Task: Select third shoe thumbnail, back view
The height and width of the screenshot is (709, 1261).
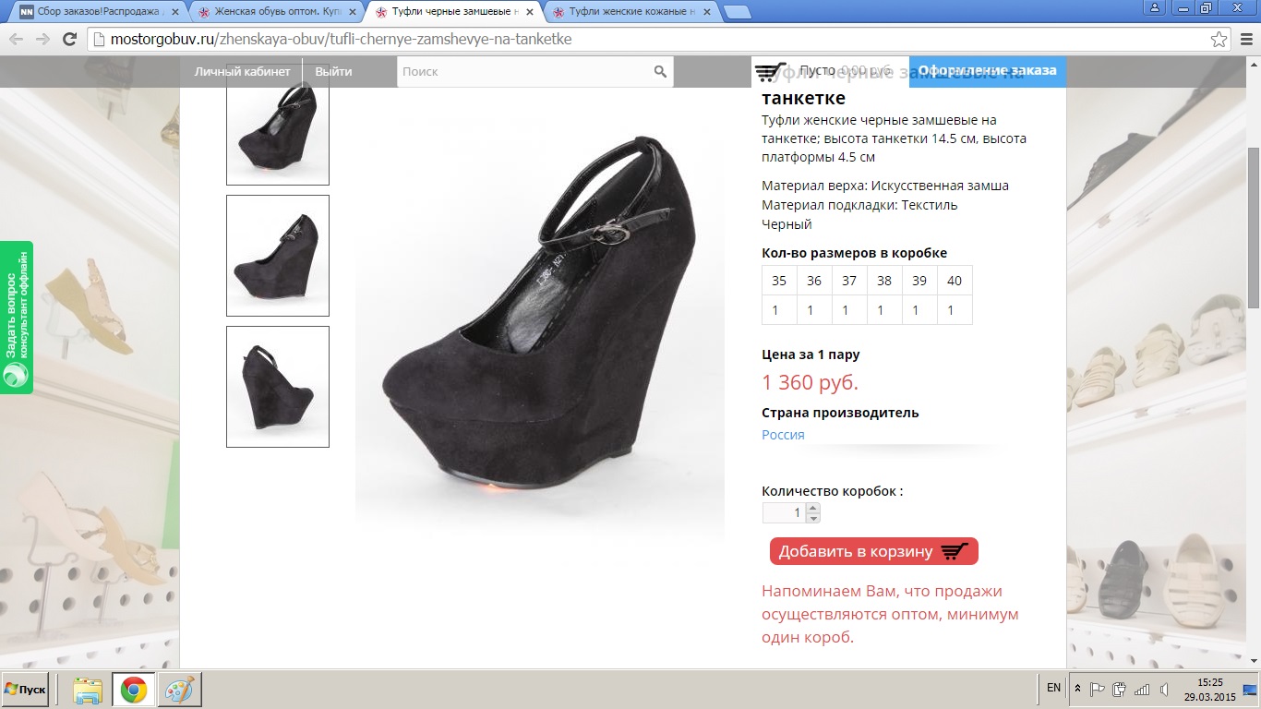Action: (278, 387)
